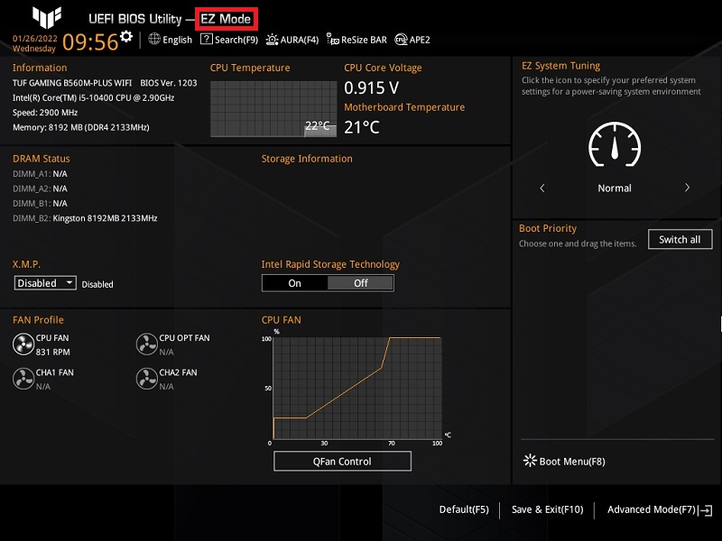The image size is (722, 541).
Task: Click the CPU FAN curve graph
Action: point(356,388)
